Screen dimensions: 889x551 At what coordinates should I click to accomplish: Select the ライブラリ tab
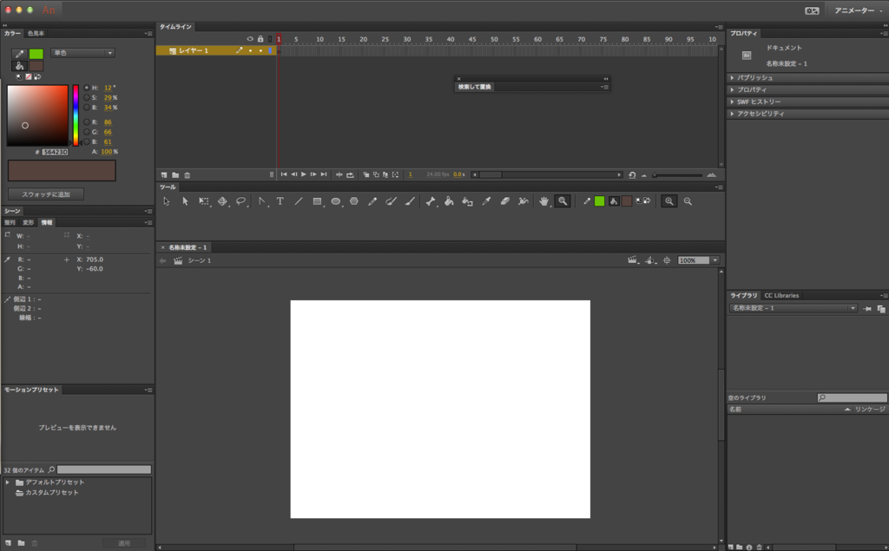(x=743, y=295)
